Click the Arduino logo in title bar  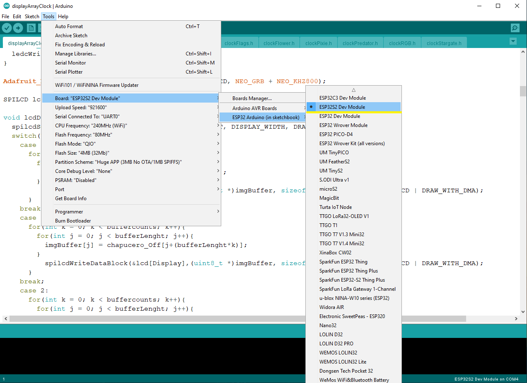click(6, 6)
